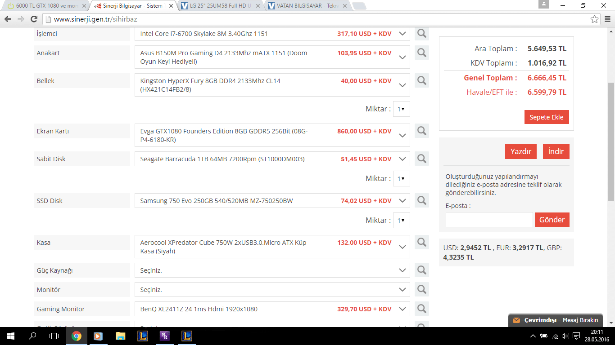Open the Gaming Monitör BenQ dropdown
The width and height of the screenshot is (615, 345).
tap(402, 309)
